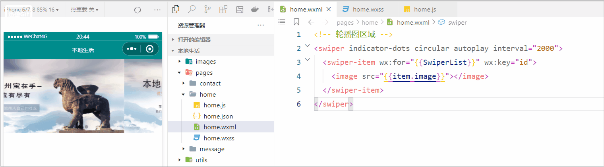
Task: Click the collapse sidebar icon
Action: [x=271, y=9]
